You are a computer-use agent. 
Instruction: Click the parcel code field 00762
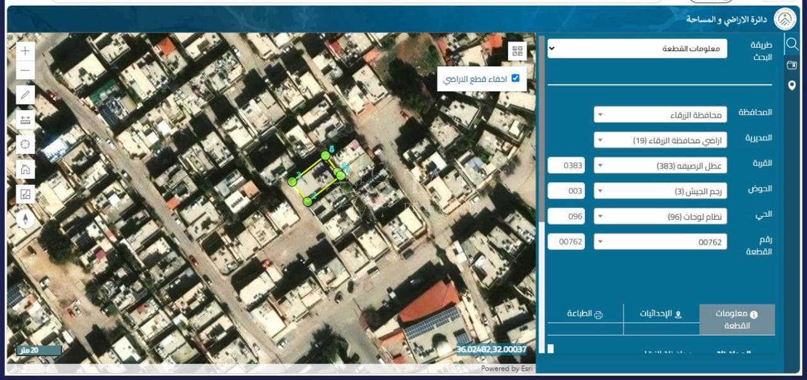click(x=566, y=241)
